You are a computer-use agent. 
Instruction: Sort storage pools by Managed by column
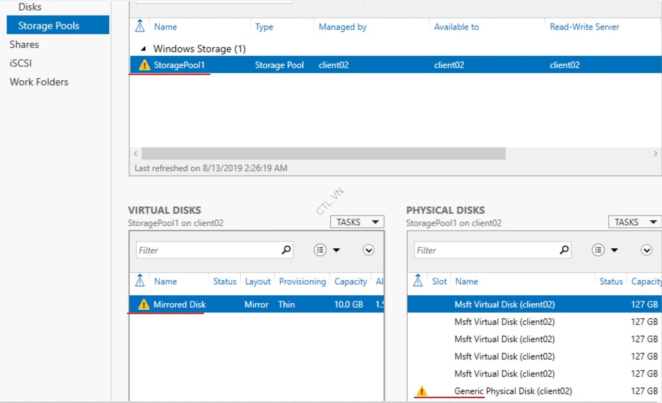(342, 27)
